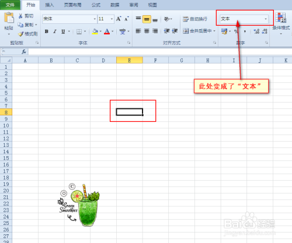Switch to Data (数据) tab
The width and height of the screenshot is (292, 243).
115,5
